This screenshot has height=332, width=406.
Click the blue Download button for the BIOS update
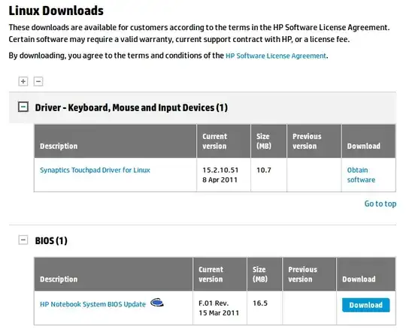[365, 305]
